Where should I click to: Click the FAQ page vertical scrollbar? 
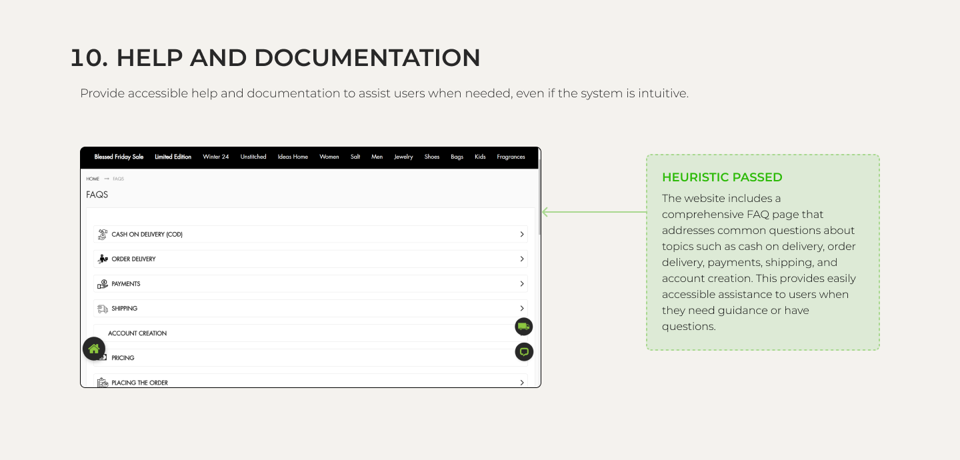[x=539, y=200]
